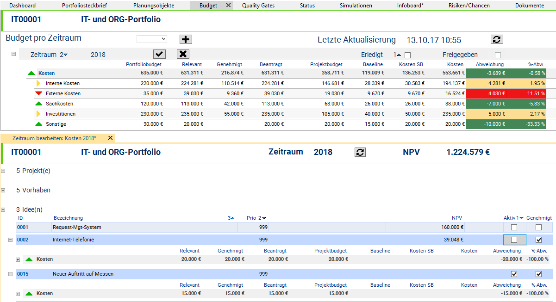This screenshot has height=302, width=556.
Task: Expand the 5 Projekt(e) group
Action: tap(3, 171)
